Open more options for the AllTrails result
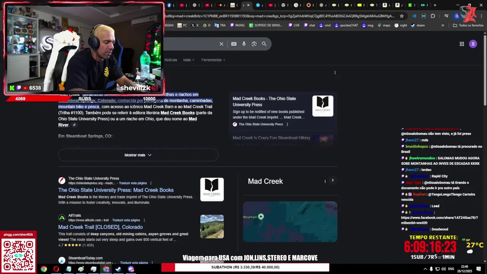The image size is (487, 274). point(144,220)
